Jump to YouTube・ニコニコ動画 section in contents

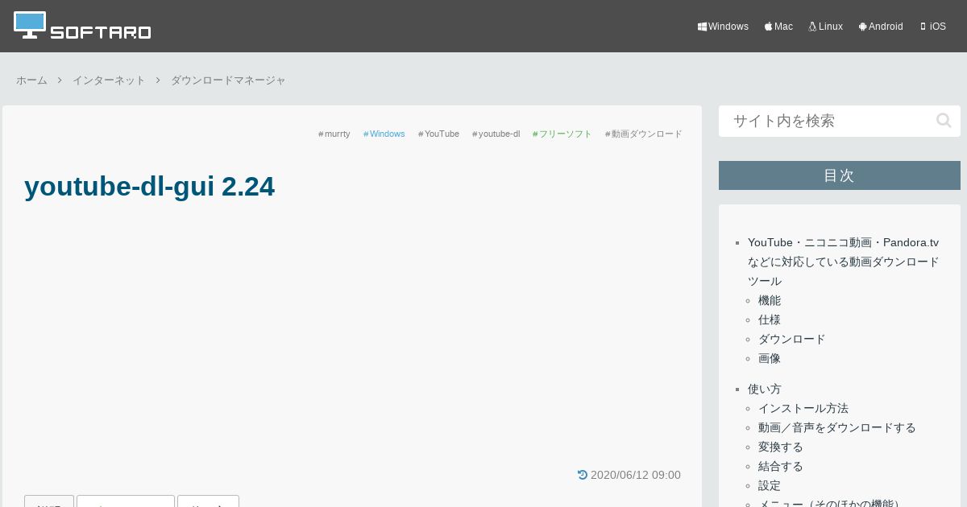click(x=843, y=262)
